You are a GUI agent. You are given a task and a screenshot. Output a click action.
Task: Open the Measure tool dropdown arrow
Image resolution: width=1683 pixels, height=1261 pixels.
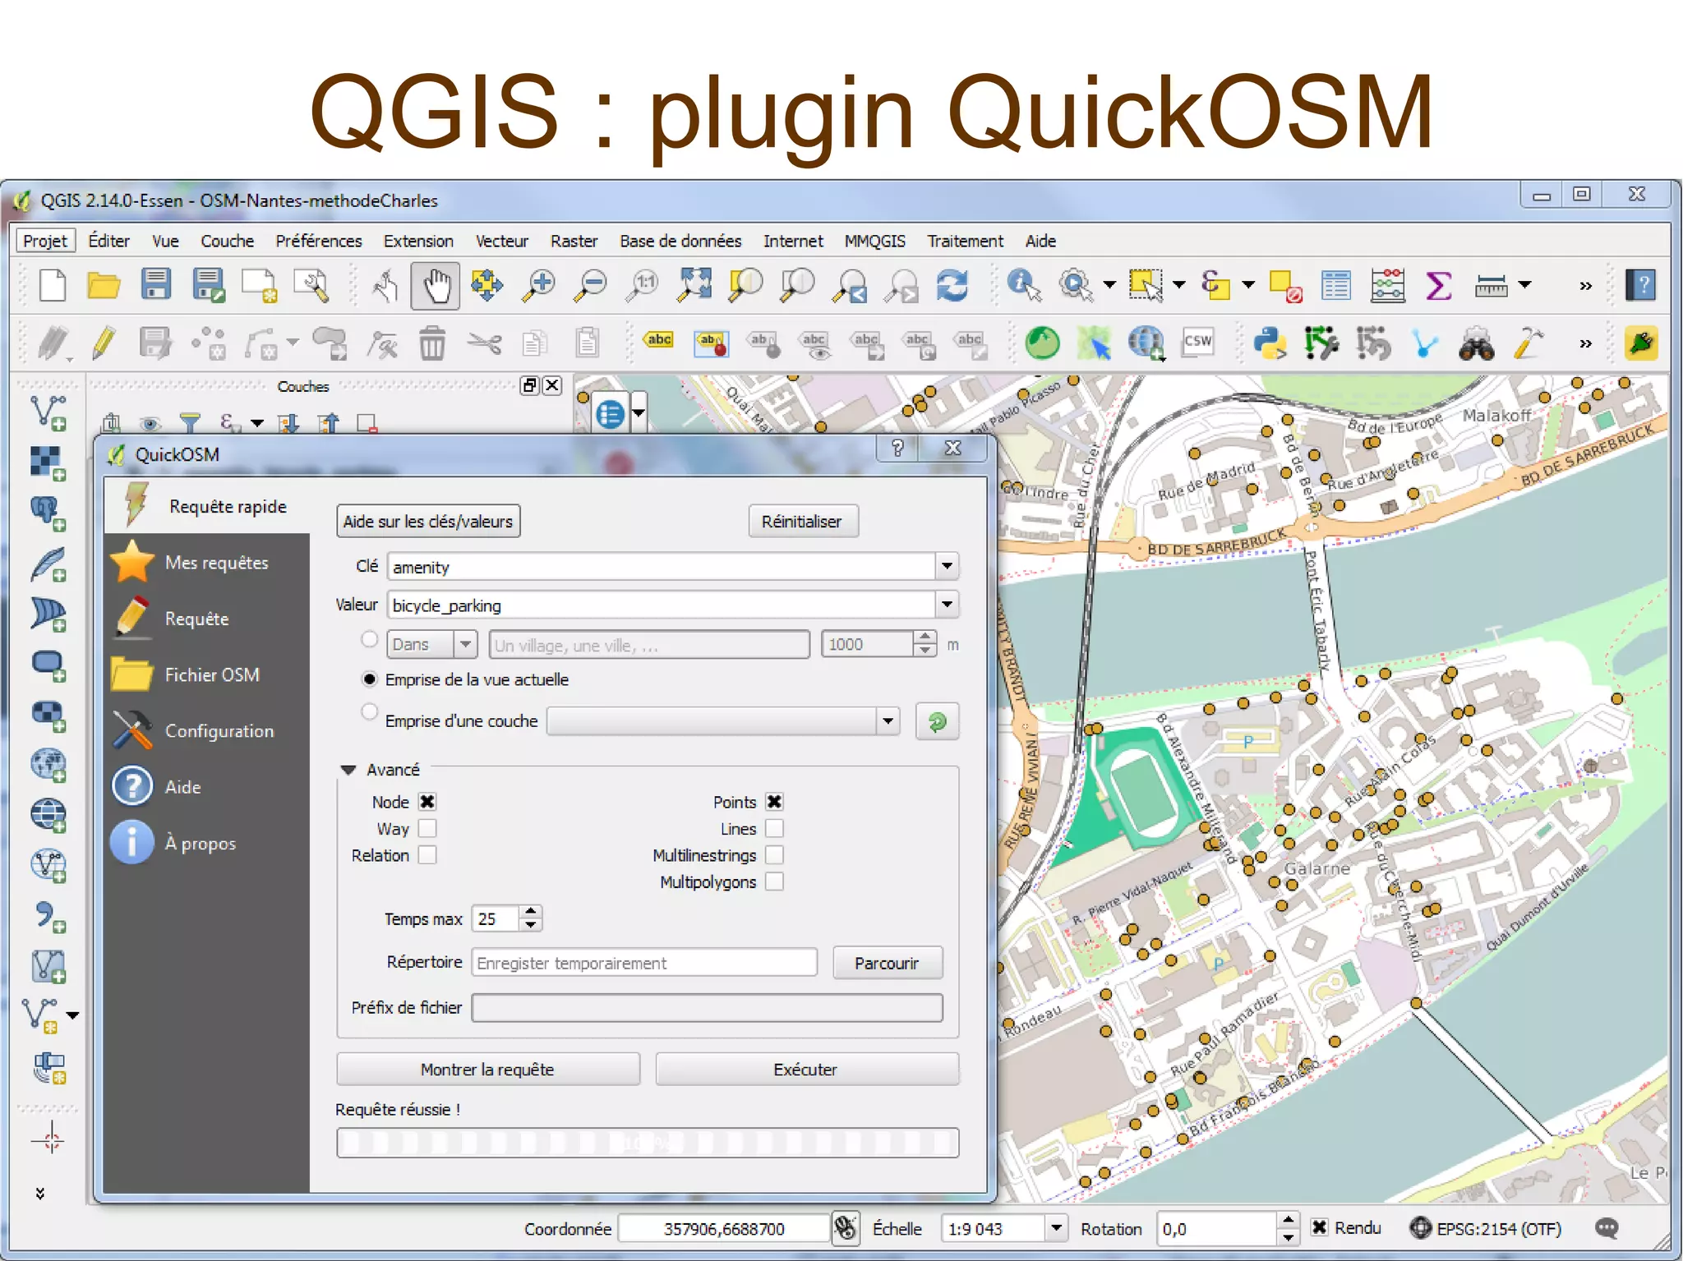point(1524,286)
